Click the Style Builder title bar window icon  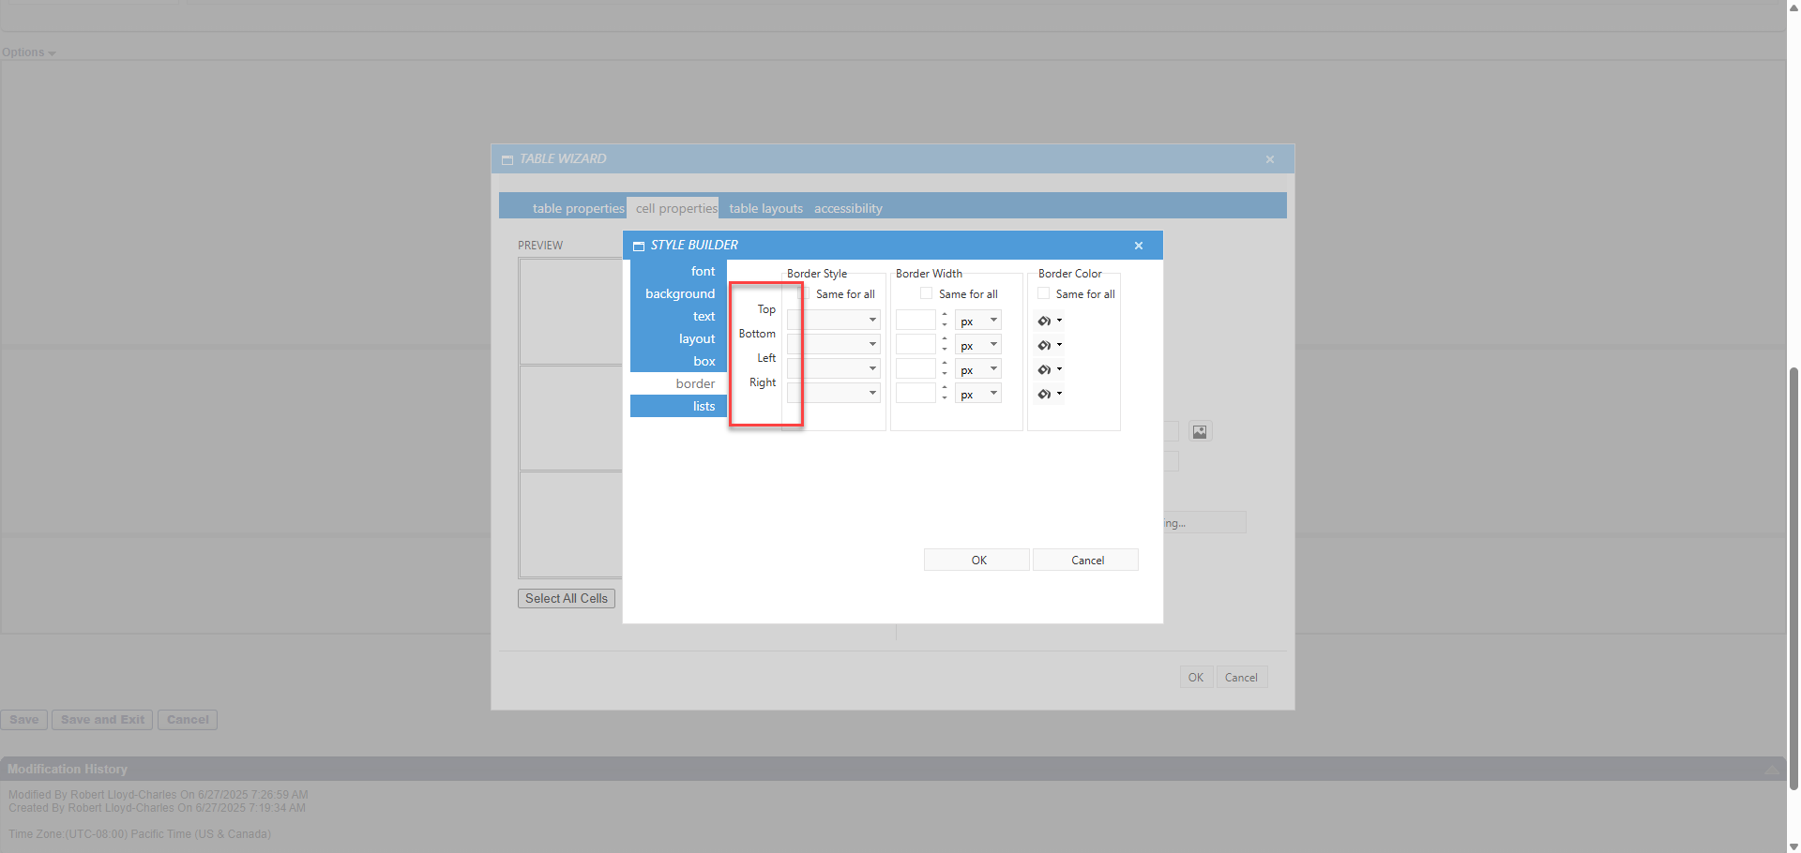click(639, 246)
